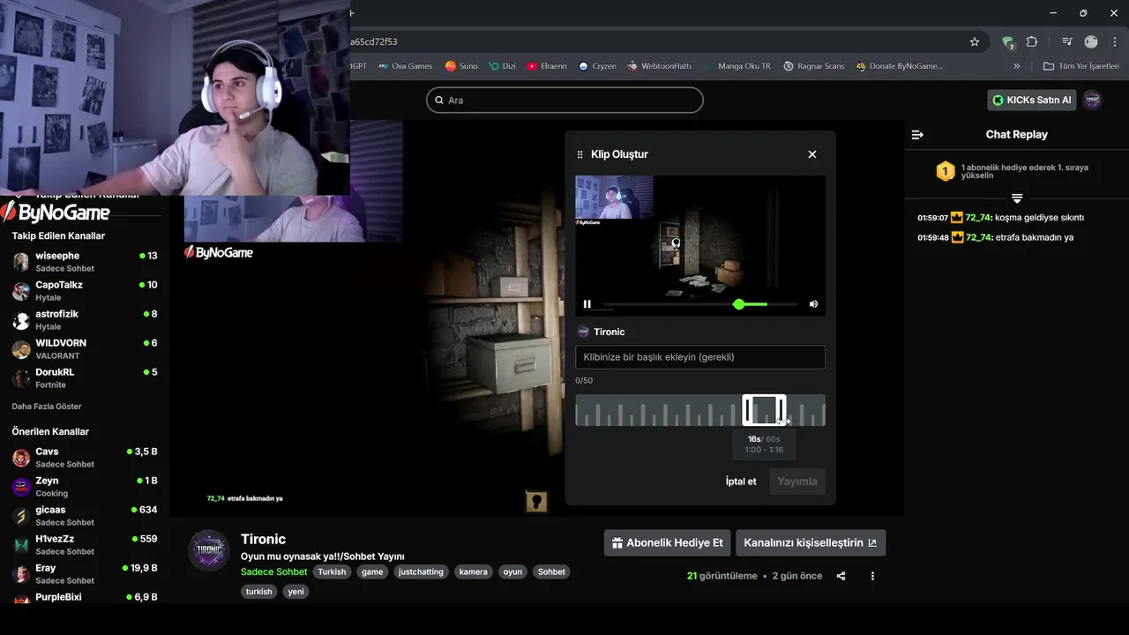Expand Daha Fazla Göster in followed channels
The image size is (1129, 635).
(x=47, y=407)
